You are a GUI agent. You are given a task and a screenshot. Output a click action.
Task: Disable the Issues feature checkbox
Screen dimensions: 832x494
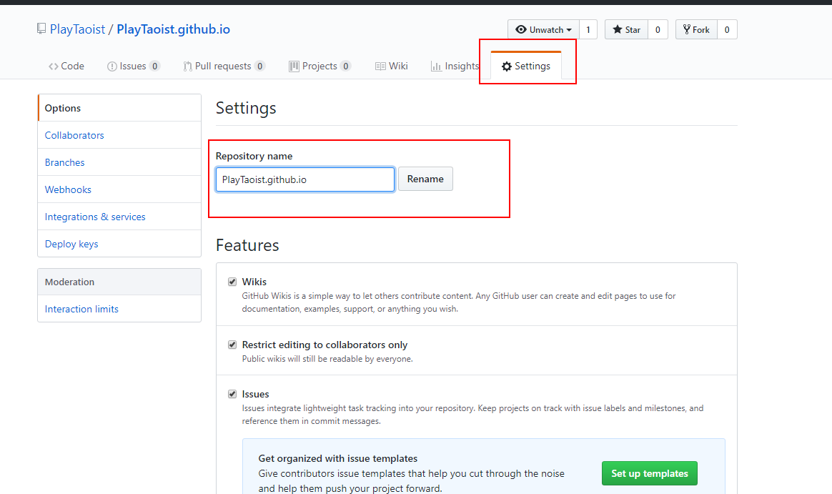tap(232, 394)
